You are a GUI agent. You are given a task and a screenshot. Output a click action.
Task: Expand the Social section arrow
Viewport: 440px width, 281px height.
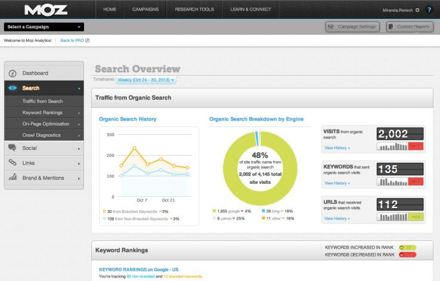[x=79, y=149]
